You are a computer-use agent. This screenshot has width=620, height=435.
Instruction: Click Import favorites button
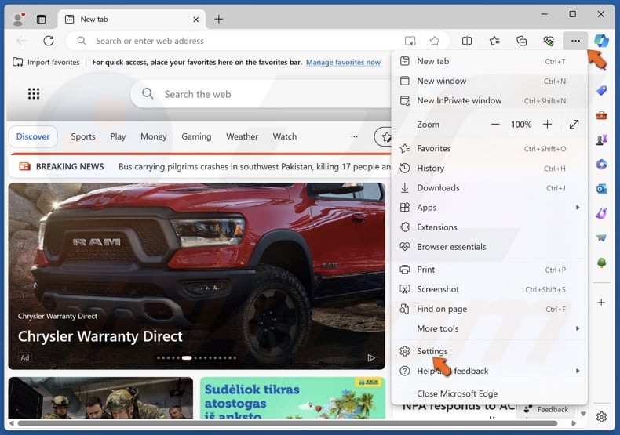[47, 63]
